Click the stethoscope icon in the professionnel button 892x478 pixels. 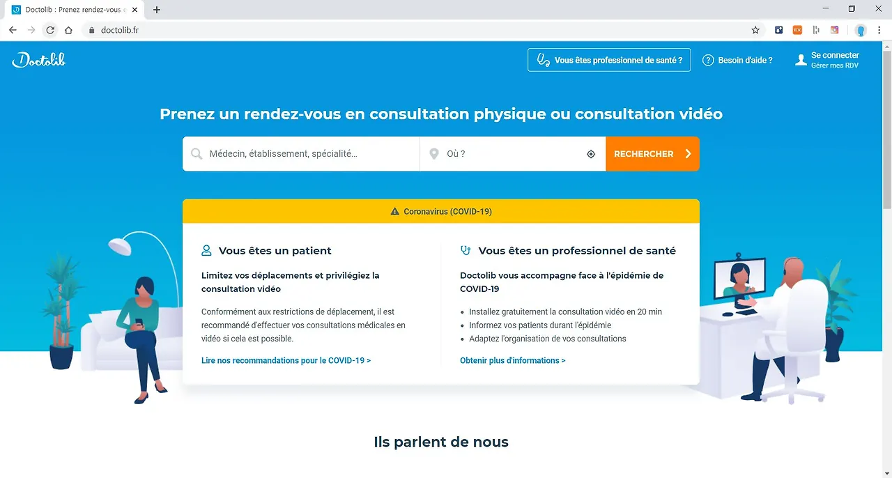click(x=544, y=61)
